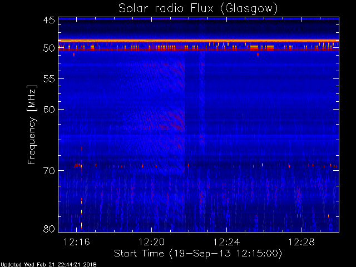This screenshot has height=267, width=356.
Task: Click the 45 frequency tick label
Action: coord(49,20)
